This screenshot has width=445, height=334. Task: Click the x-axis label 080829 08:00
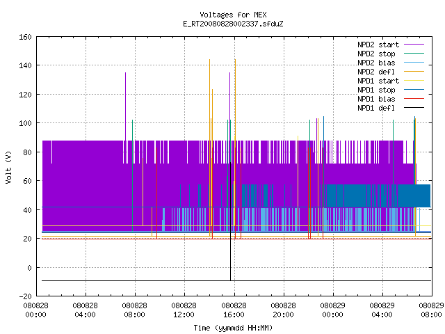pyautogui.click(x=431, y=310)
